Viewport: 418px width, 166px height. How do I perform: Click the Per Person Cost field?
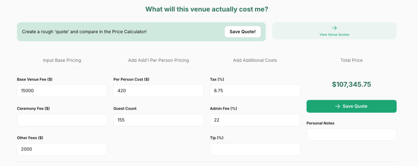coord(158,91)
